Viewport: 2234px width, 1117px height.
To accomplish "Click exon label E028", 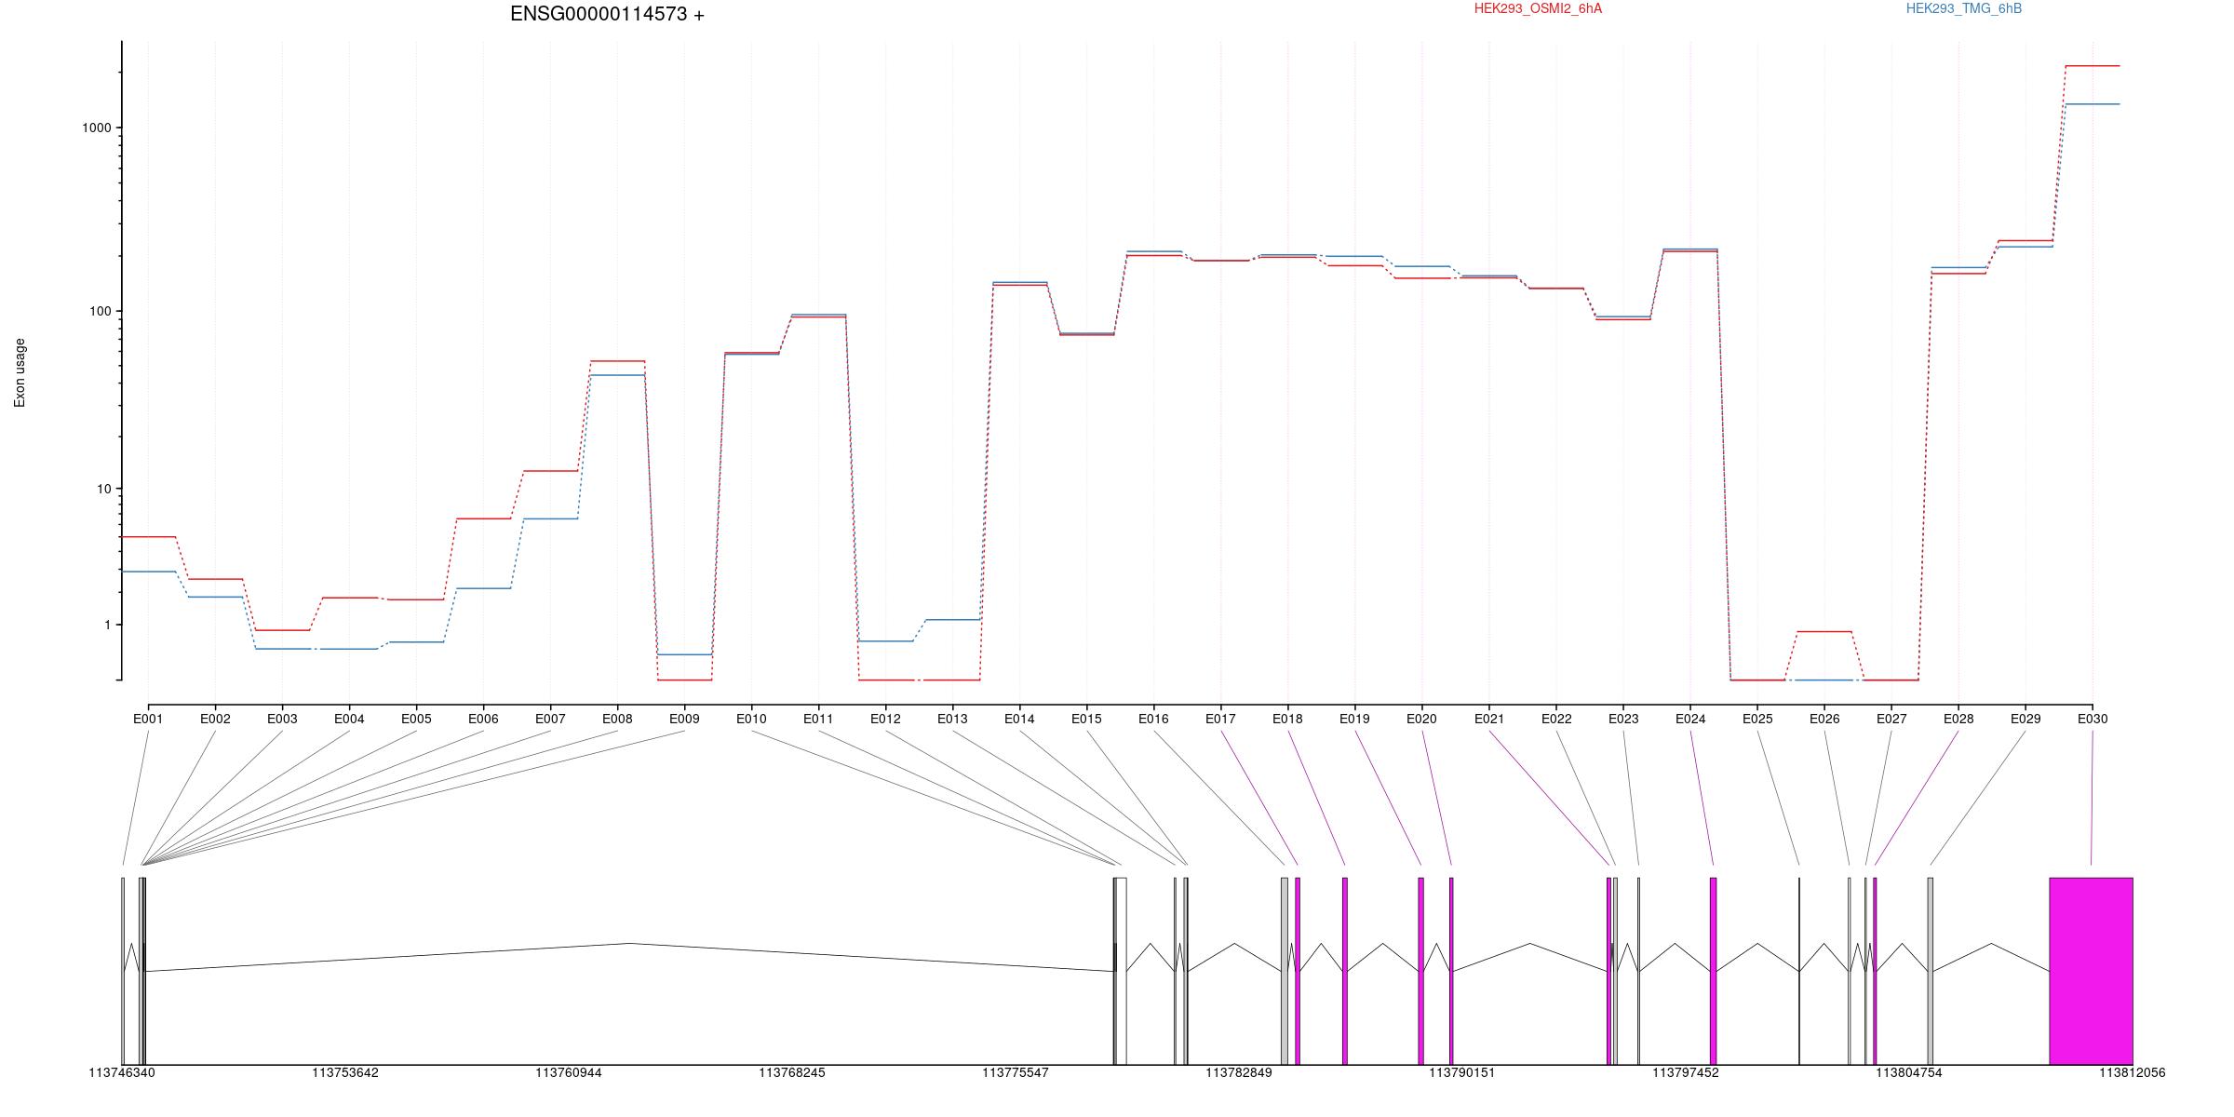I will 1958,719.
